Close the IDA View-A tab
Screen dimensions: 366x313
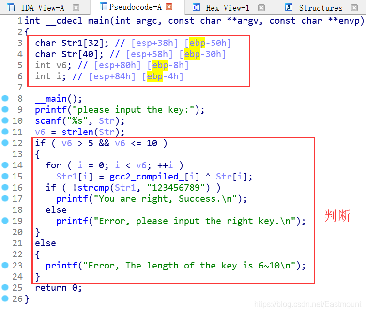(76, 8)
